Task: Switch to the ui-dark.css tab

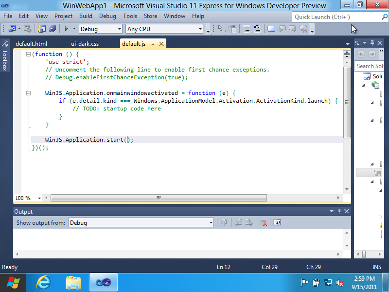Action: [85, 44]
